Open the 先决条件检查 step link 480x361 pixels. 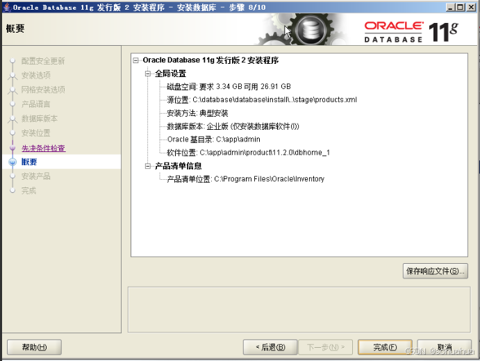(x=44, y=148)
